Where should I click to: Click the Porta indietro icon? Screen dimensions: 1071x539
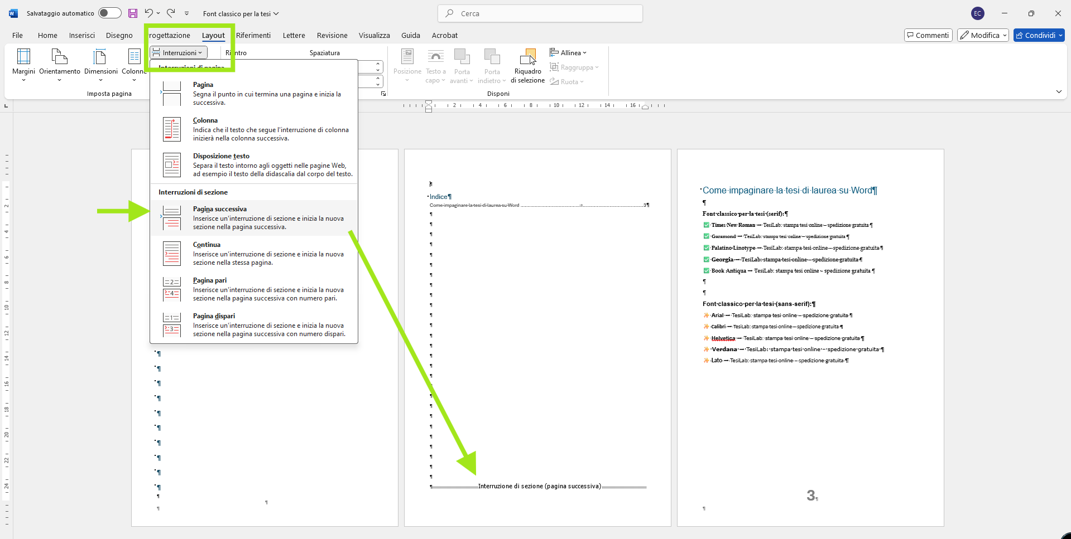point(492,66)
